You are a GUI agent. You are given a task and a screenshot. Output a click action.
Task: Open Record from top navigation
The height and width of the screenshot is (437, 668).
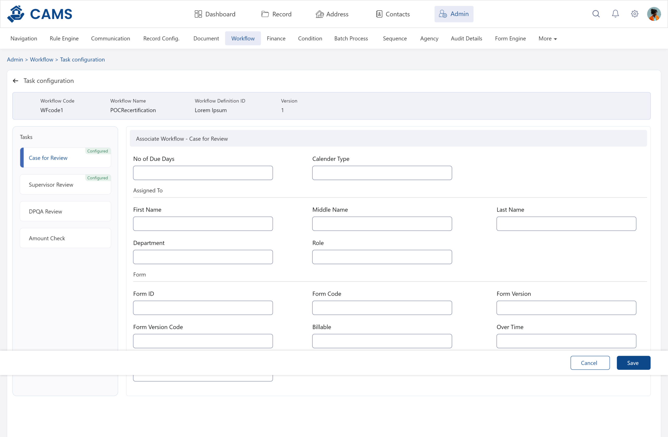point(276,14)
